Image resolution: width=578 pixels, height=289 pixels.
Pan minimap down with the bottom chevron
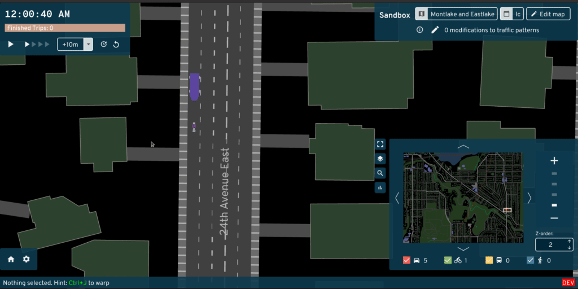[x=463, y=249]
